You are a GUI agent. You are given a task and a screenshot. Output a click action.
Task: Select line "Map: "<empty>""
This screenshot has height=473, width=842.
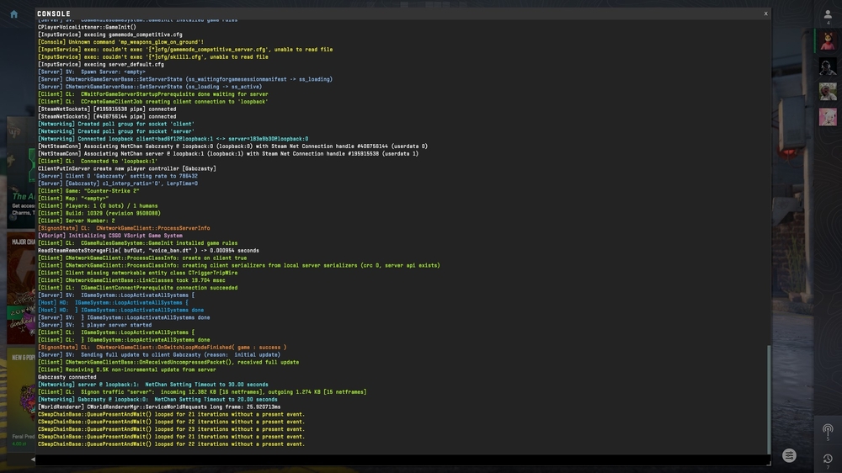coord(73,199)
